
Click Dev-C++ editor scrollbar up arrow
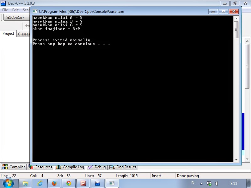pos(247,41)
